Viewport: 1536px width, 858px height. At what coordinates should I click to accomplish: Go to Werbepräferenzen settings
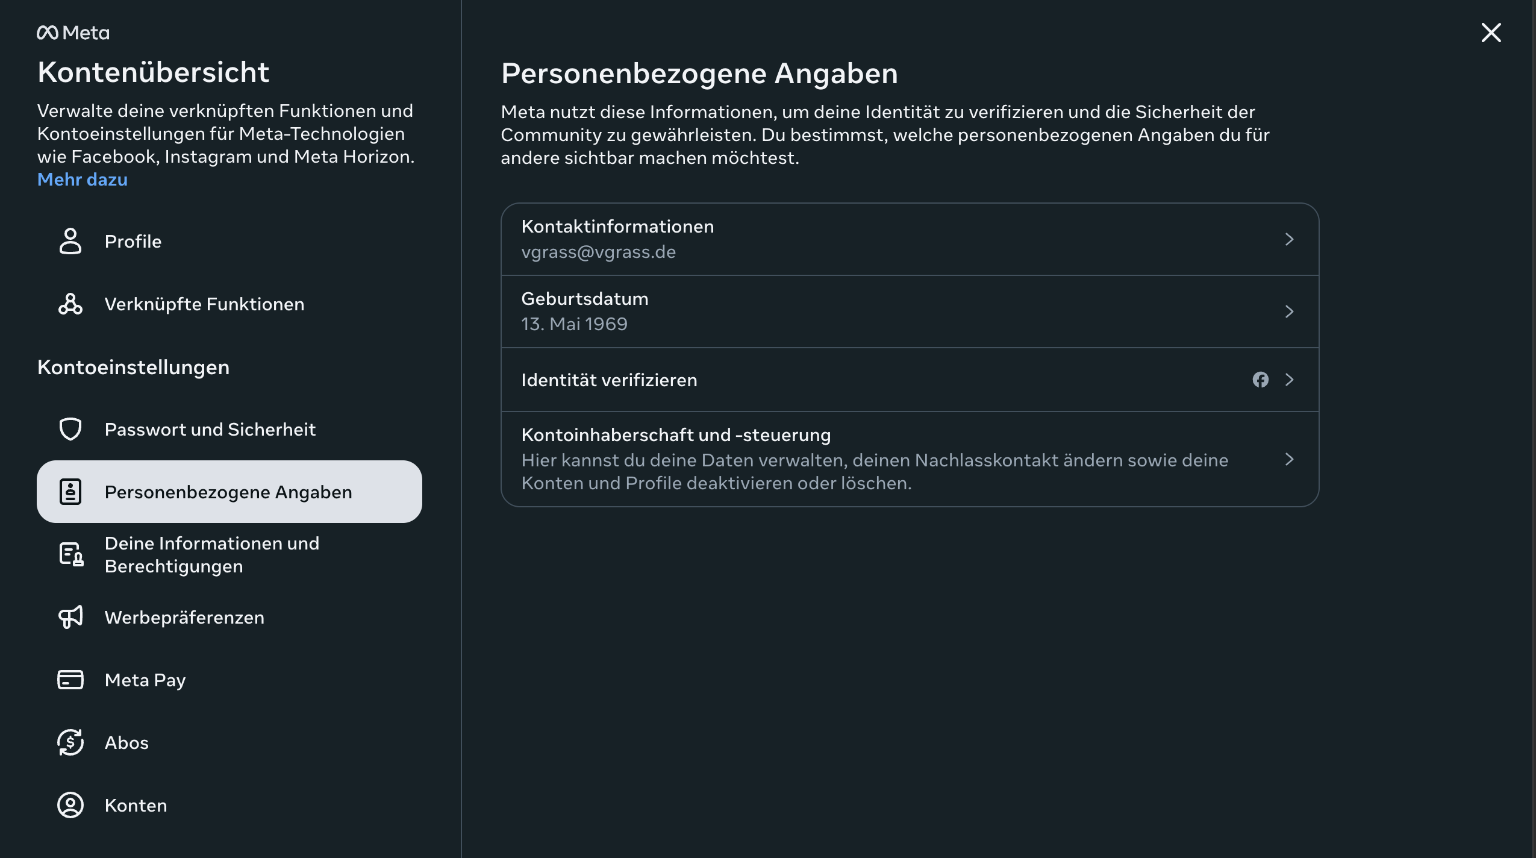[184, 617]
